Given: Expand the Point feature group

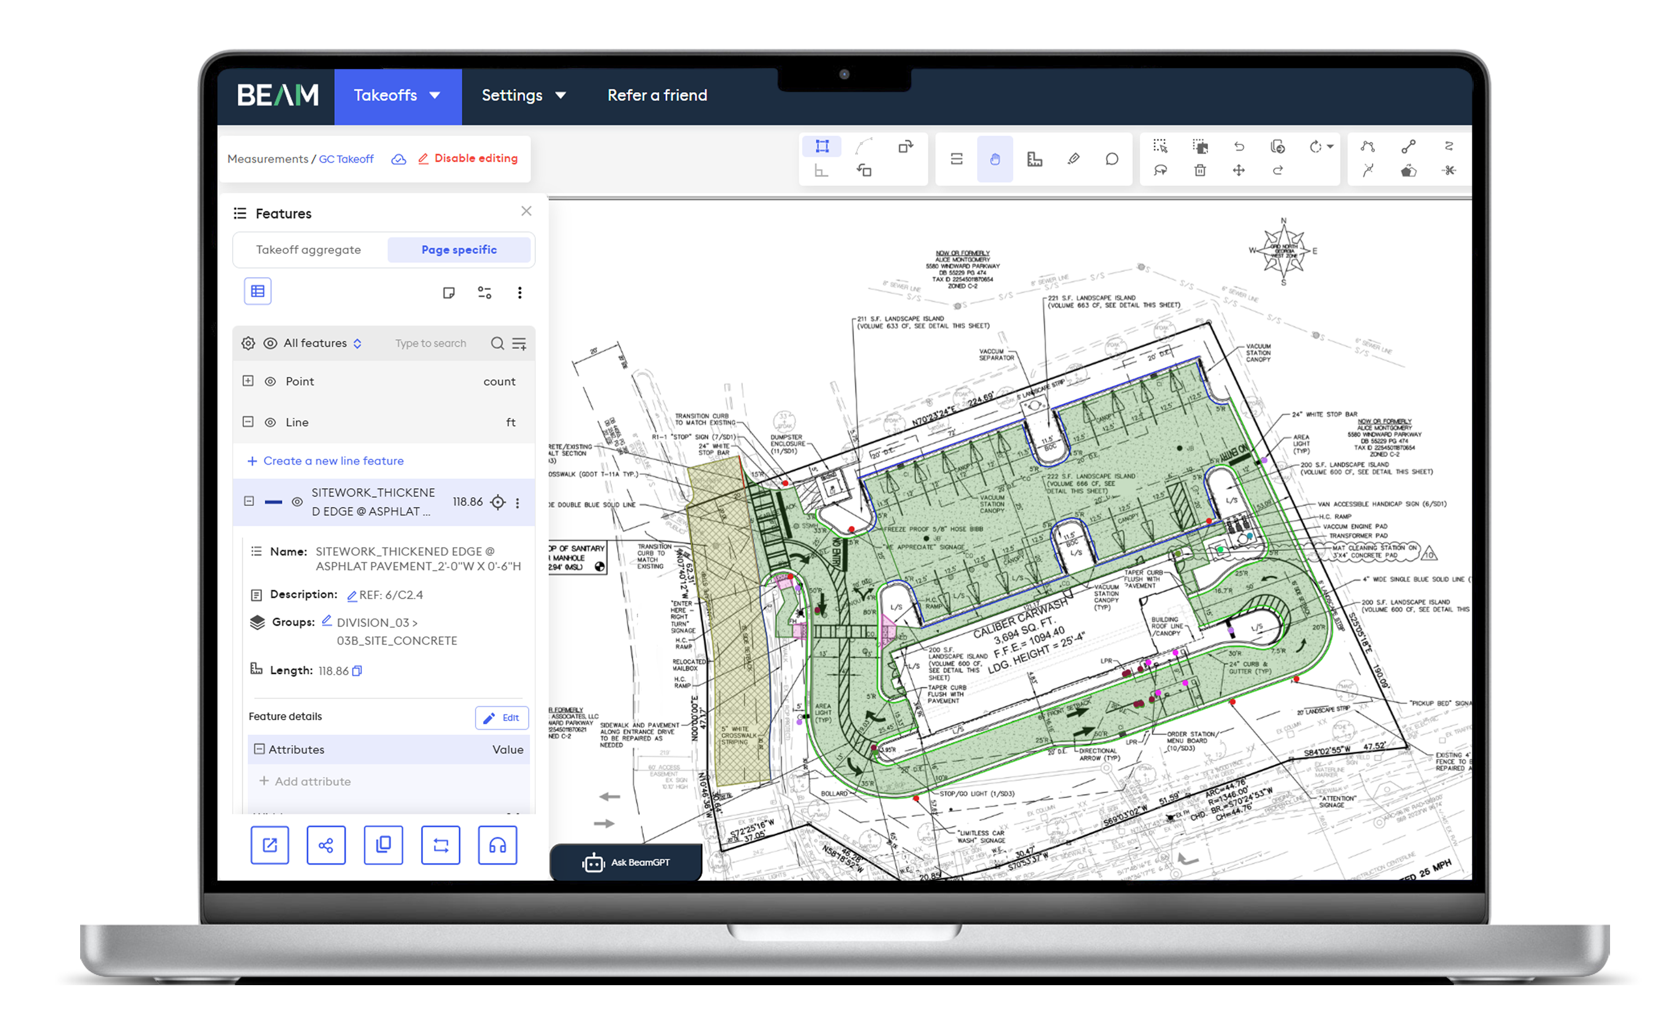Looking at the screenshot, I should (x=248, y=381).
